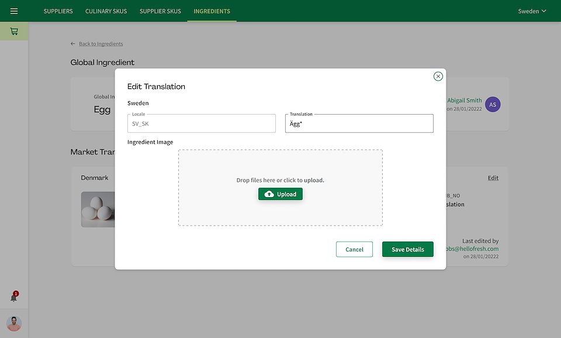The height and width of the screenshot is (338, 561).
Task: Click the Cancel button
Action: tap(354, 249)
